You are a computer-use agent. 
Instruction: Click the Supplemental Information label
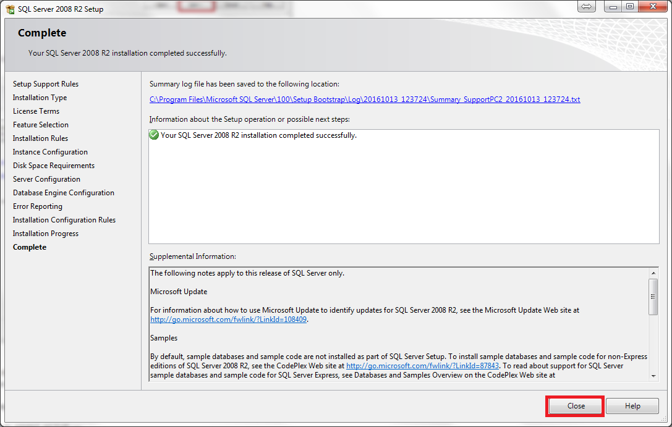point(193,256)
